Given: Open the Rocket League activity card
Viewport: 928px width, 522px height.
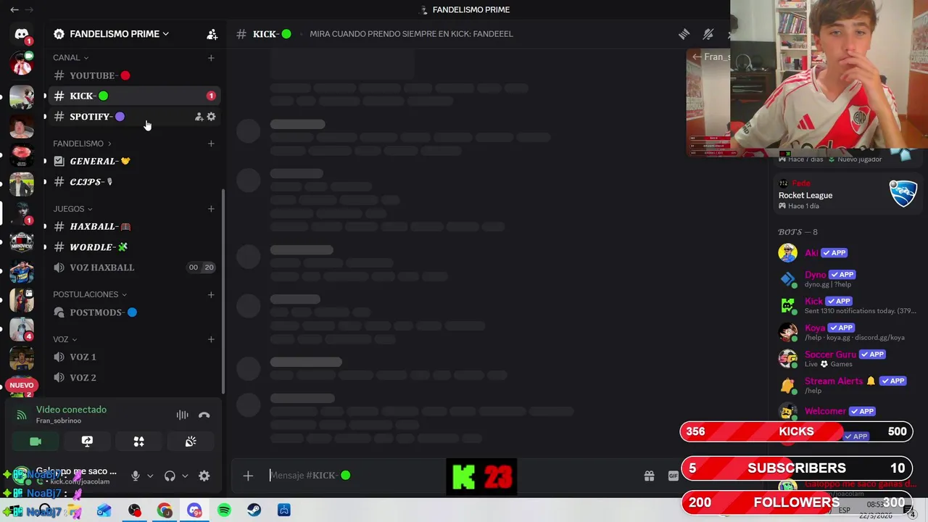Looking at the screenshot, I should point(847,194).
